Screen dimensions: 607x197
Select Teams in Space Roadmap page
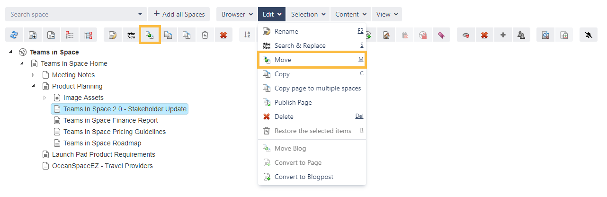(102, 143)
